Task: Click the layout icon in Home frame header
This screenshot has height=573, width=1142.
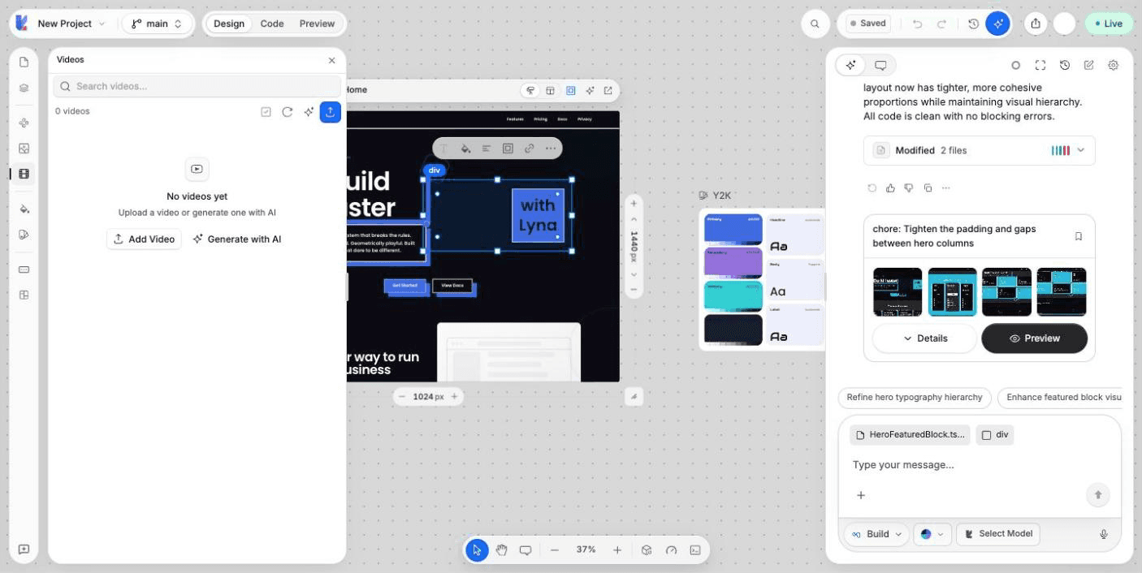Action: point(550,90)
